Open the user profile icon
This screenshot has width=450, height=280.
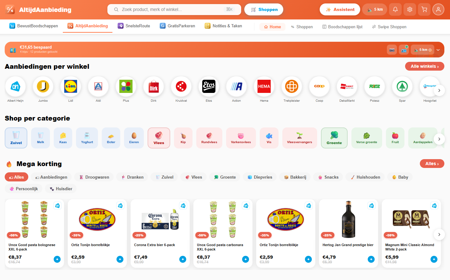tap(438, 9)
